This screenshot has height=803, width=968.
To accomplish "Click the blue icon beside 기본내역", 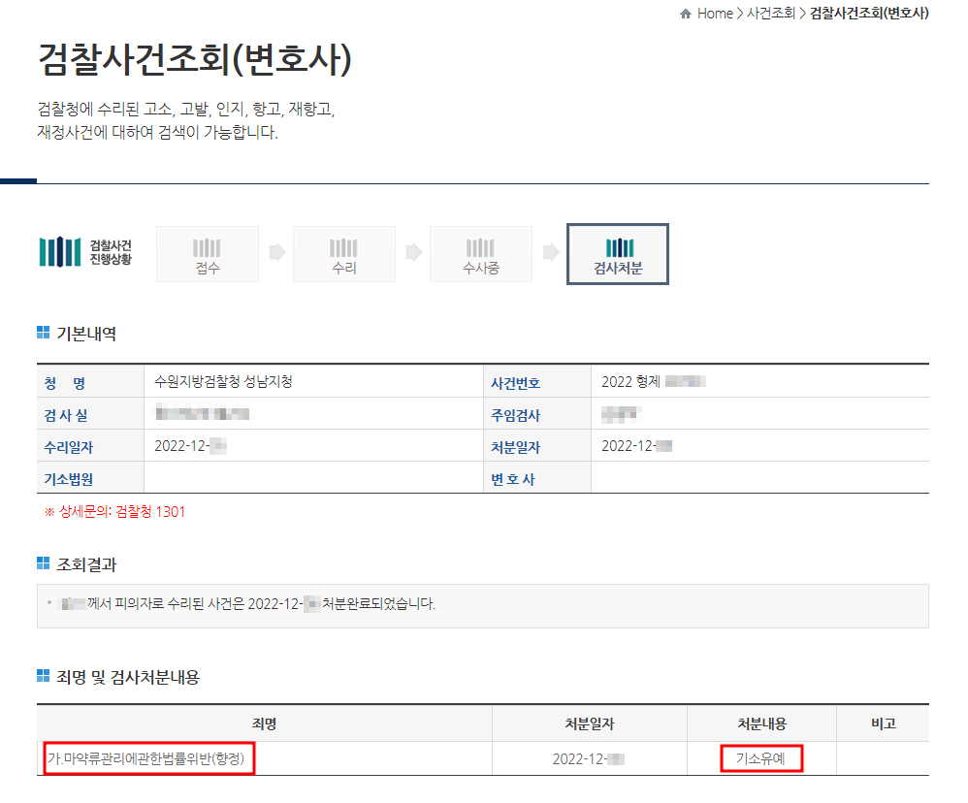I will coord(43,334).
